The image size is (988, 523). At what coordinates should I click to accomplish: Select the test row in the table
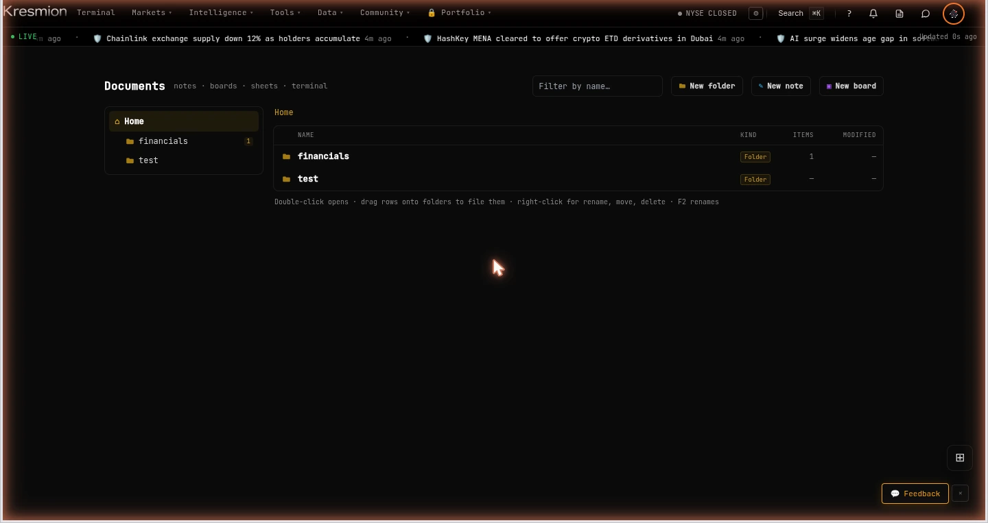pos(578,179)
